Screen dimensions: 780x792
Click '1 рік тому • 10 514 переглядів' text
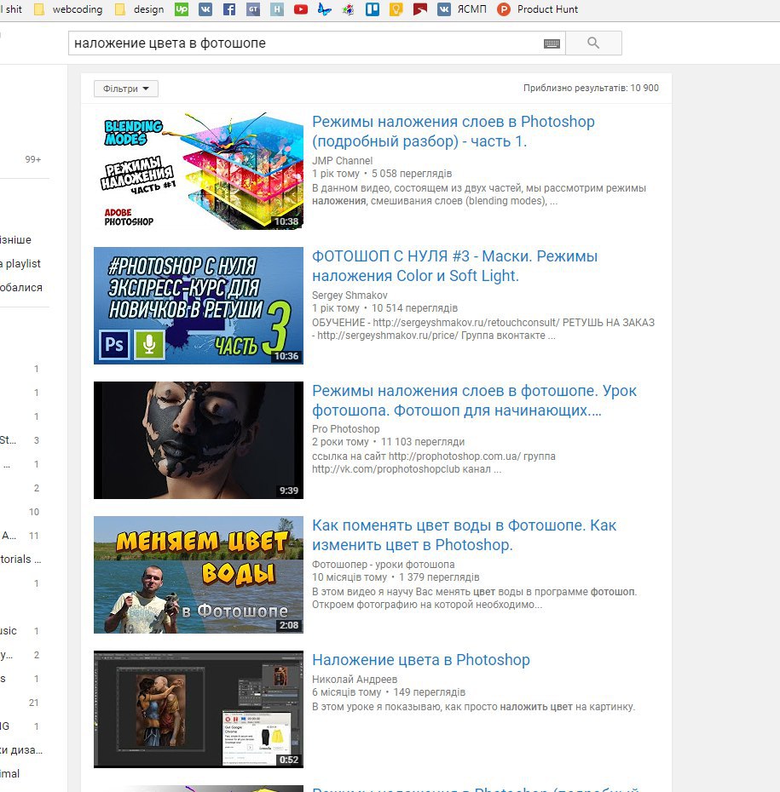tap(384, 307)
